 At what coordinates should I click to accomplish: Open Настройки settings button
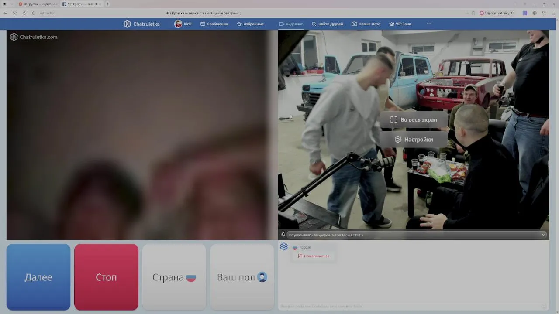(x=413, y=140)
